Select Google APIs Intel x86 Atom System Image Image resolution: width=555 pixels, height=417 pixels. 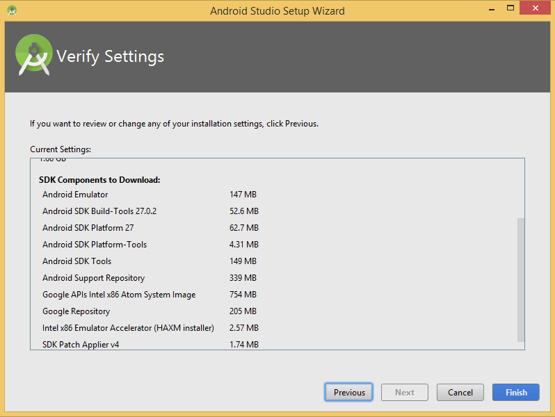(119, 295)
